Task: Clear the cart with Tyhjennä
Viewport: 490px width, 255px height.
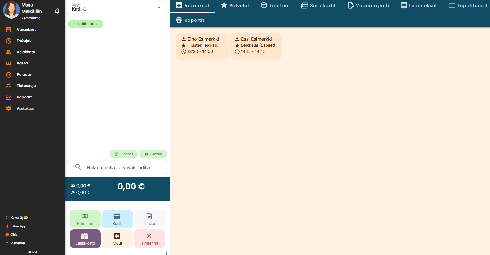Action: pos(150,239)
